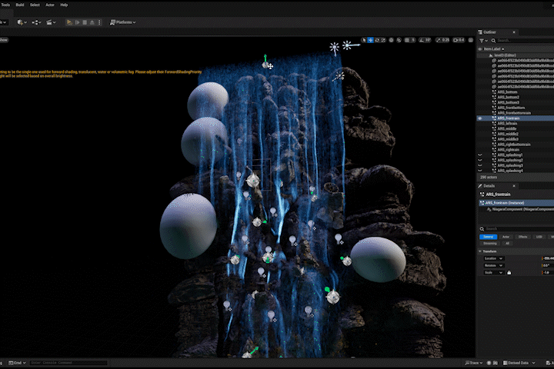Viewport: 554px width, 369px height.
Task: Click the Eject button
Action: click(92, 22)
